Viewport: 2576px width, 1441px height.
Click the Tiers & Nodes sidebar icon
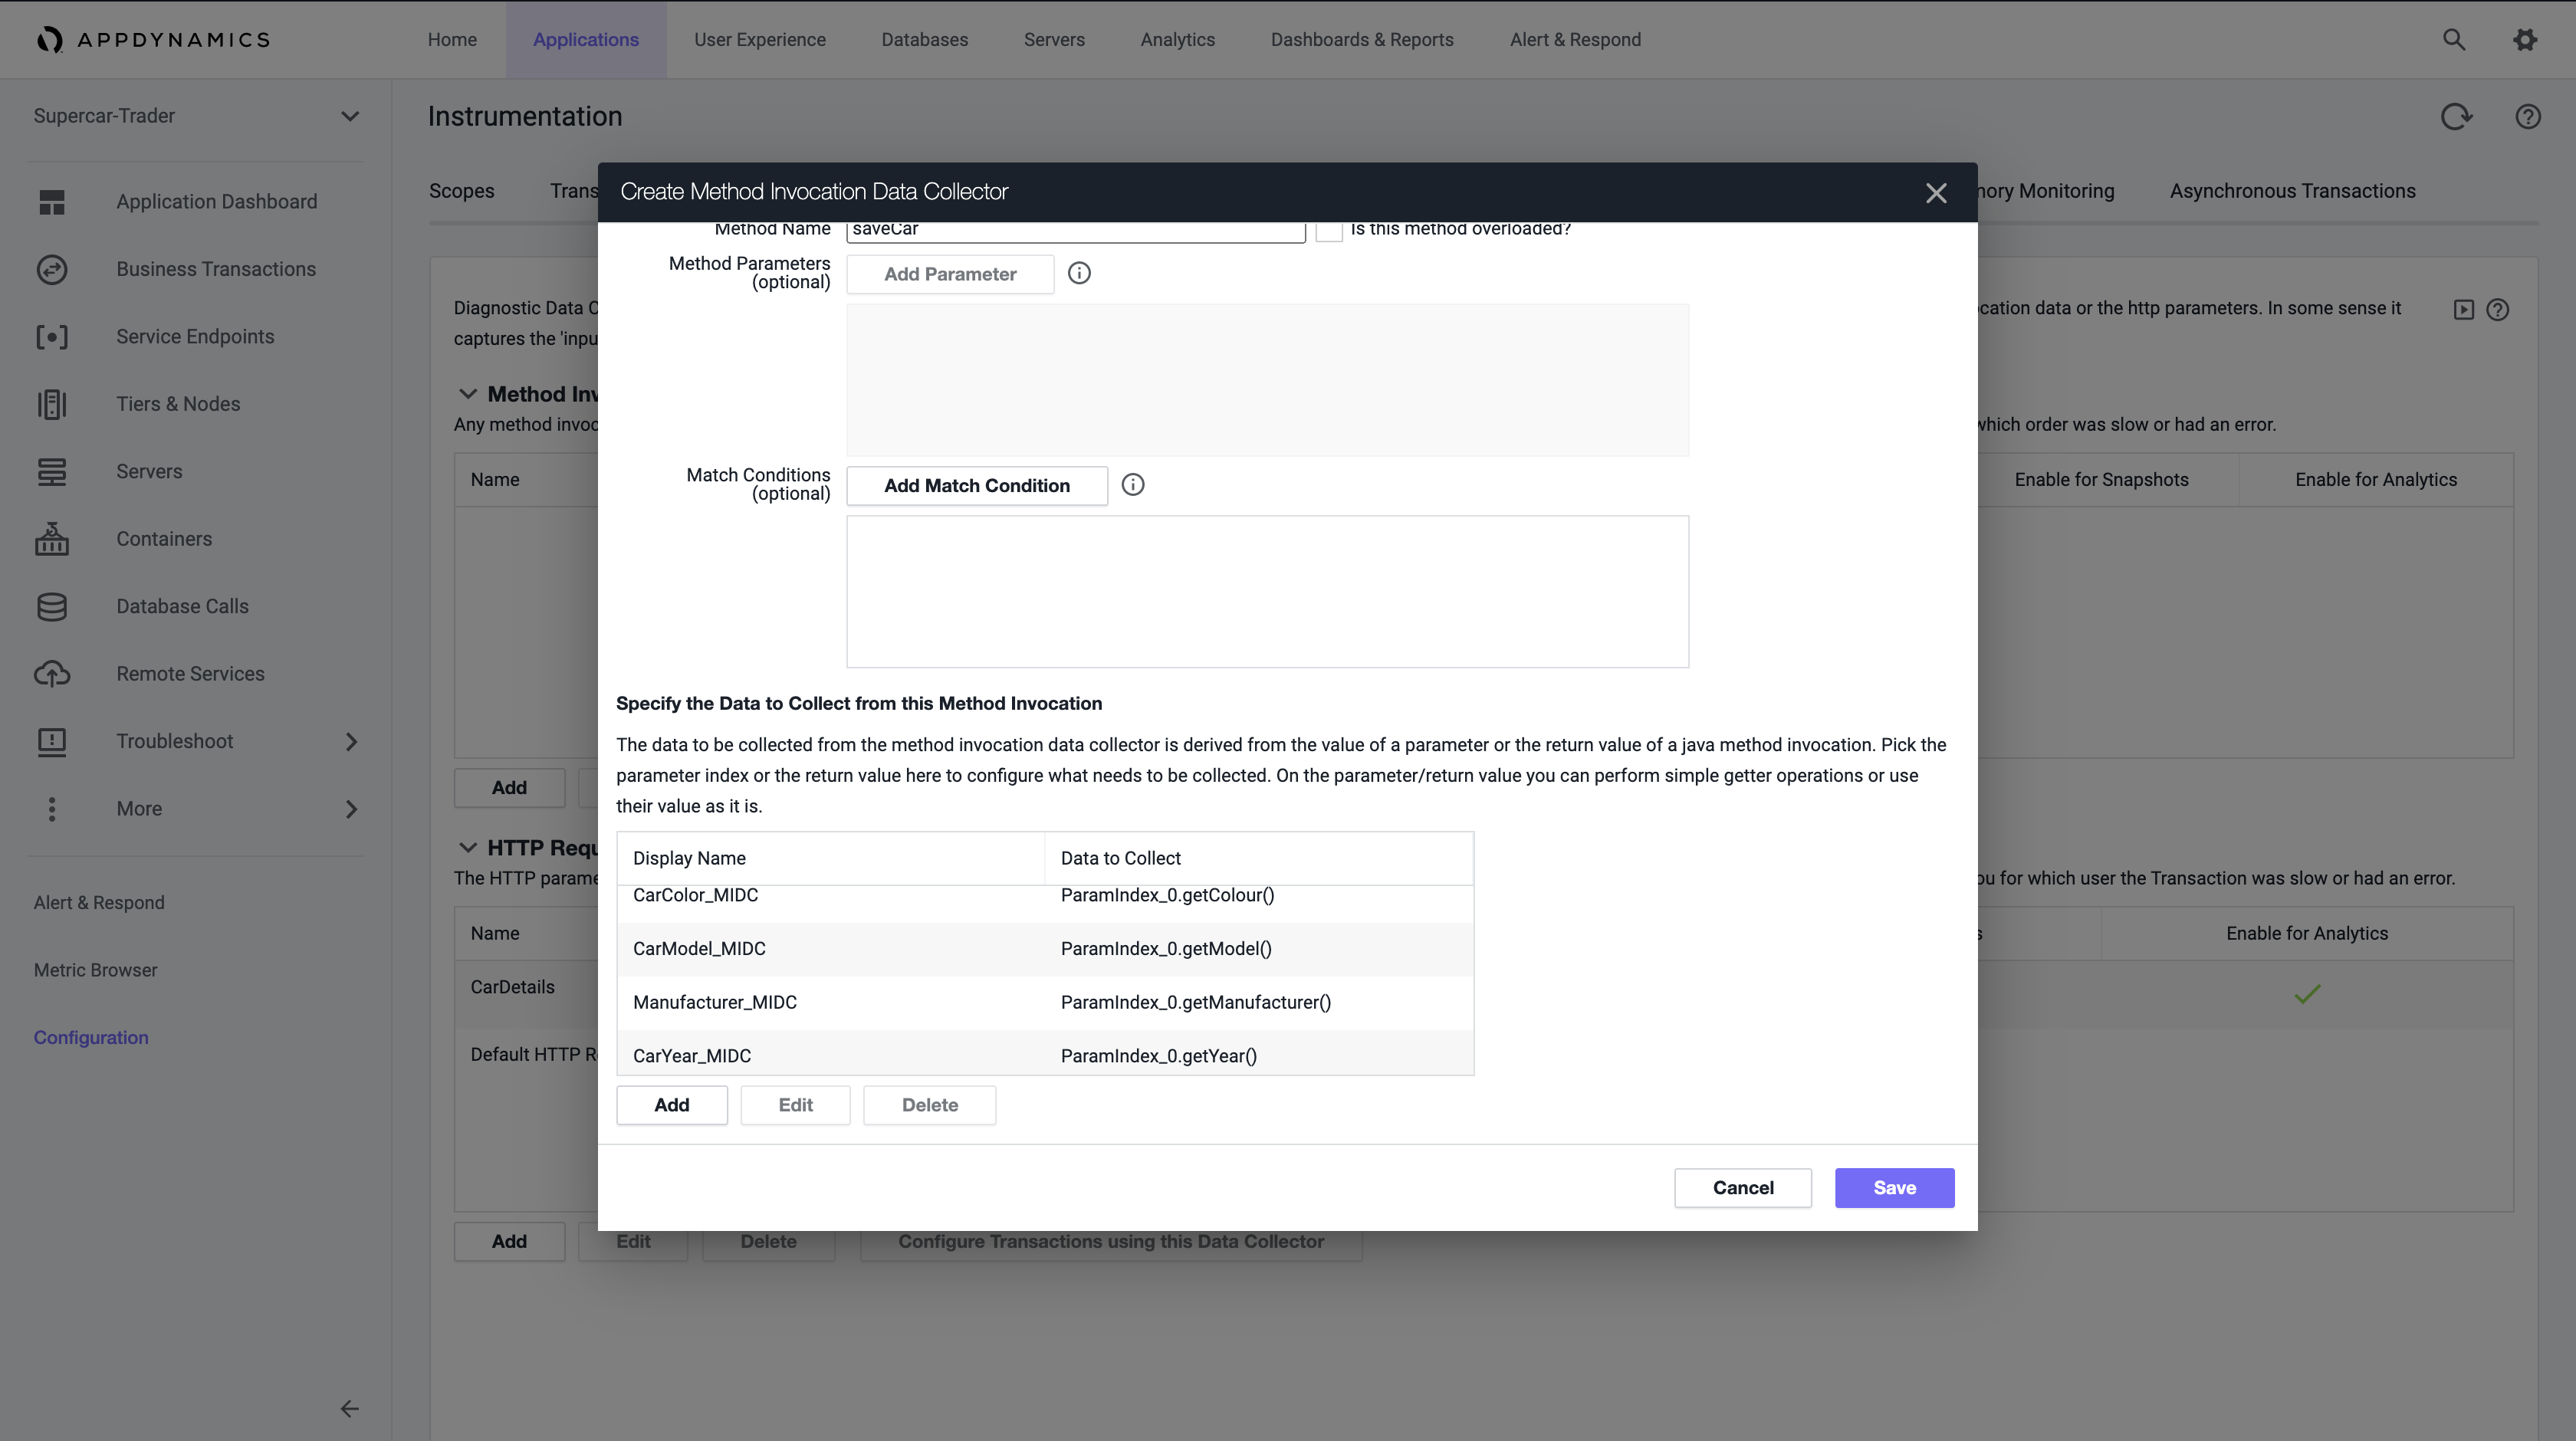(x=52, y=404)
